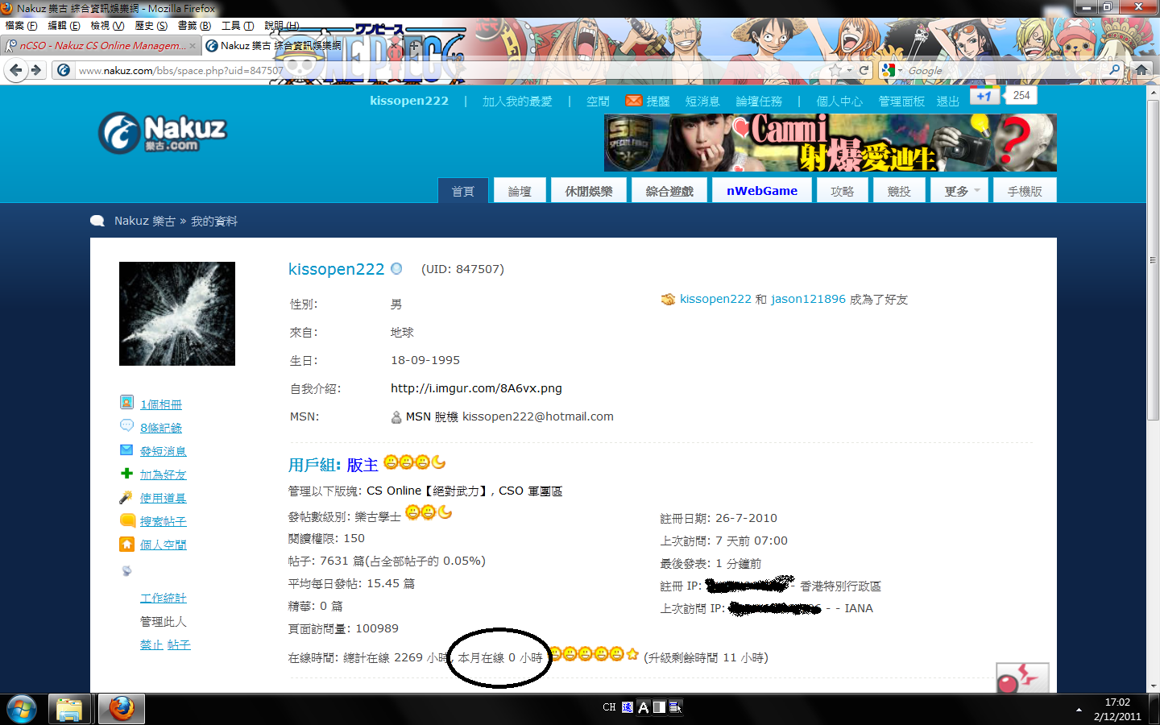Open the 論壇 navigation tab

pos(520,191)
